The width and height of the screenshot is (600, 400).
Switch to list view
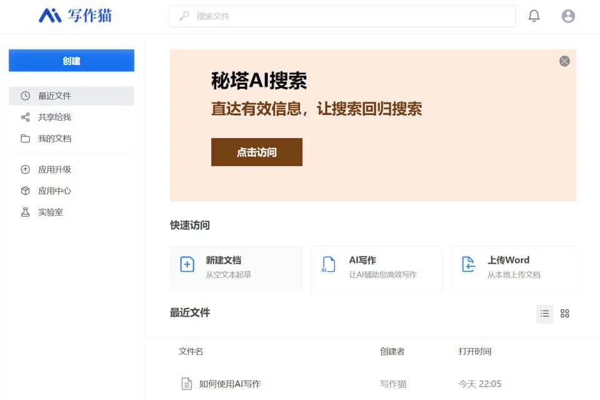pos(544,314)
